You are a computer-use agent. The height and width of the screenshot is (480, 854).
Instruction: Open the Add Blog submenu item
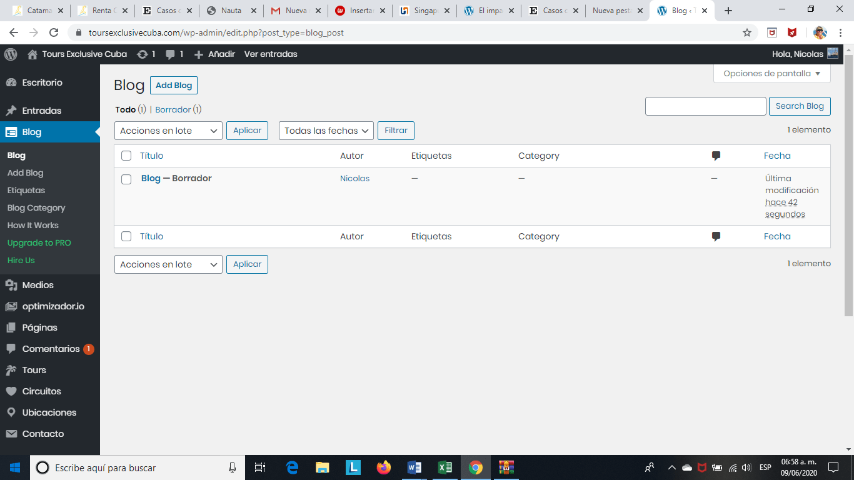point(26,173)
